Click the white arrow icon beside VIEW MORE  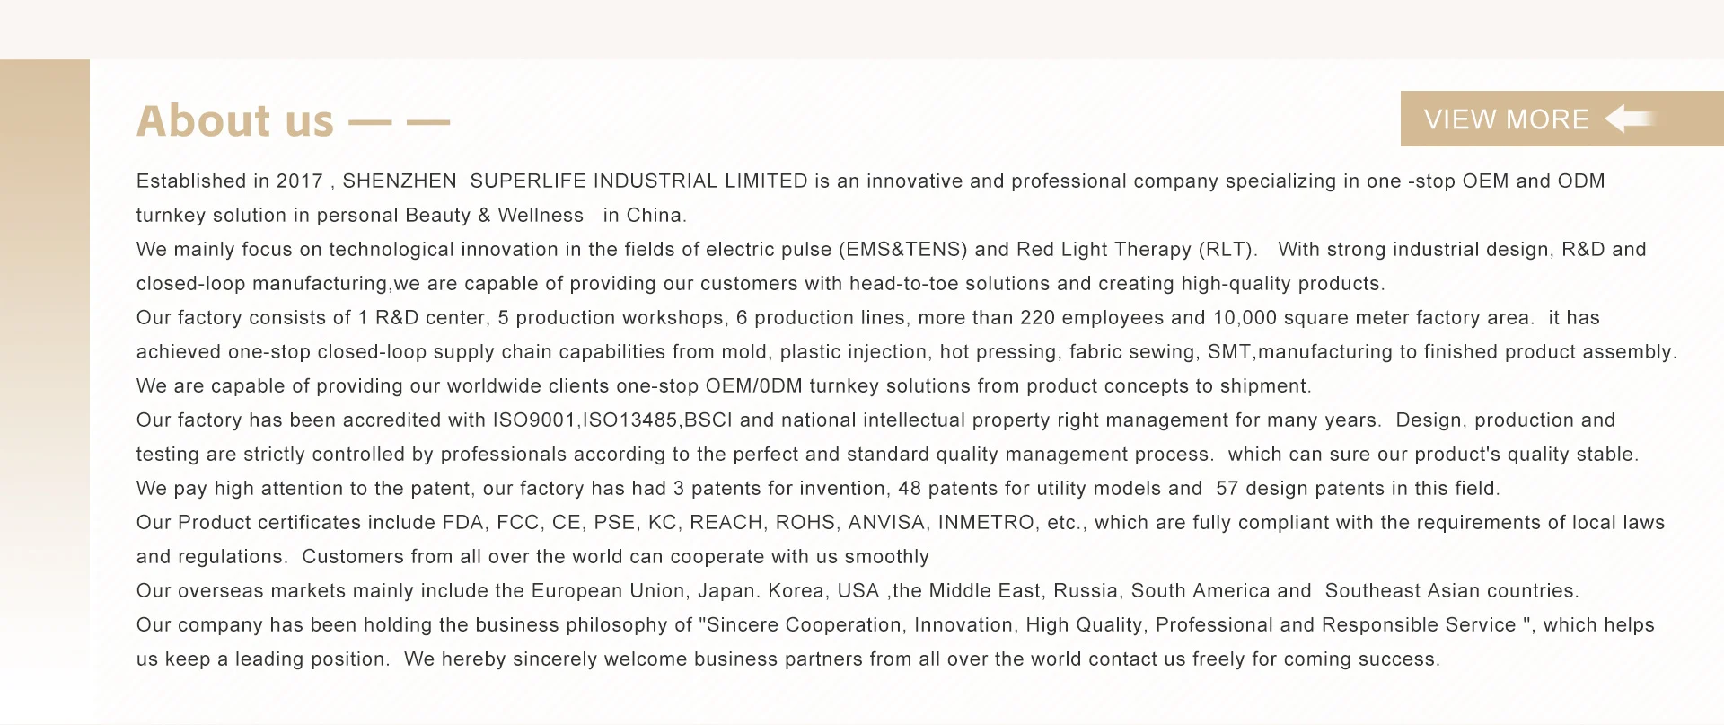coord(1629,119)
